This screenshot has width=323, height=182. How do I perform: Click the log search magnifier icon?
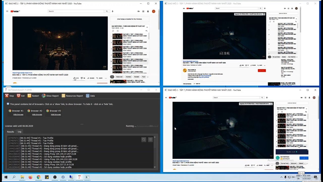pos(144,140)
